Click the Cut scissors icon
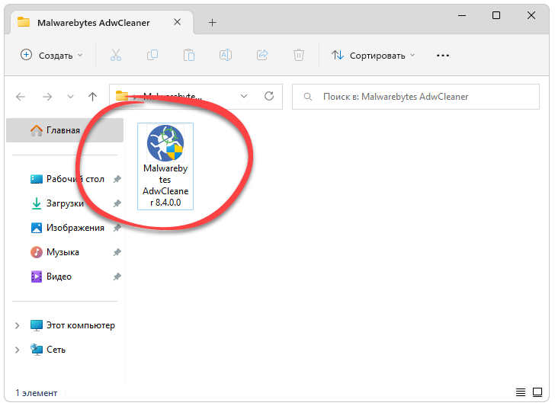This screenshot has height=406, width=555. [116, 55]
